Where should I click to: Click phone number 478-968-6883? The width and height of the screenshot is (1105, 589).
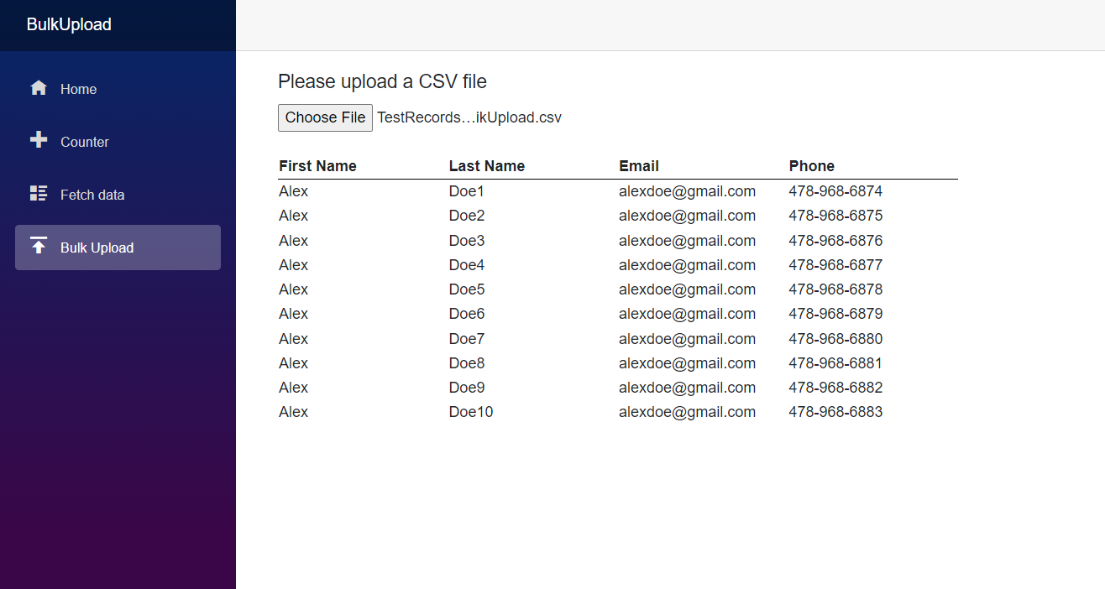coord(835,412)
